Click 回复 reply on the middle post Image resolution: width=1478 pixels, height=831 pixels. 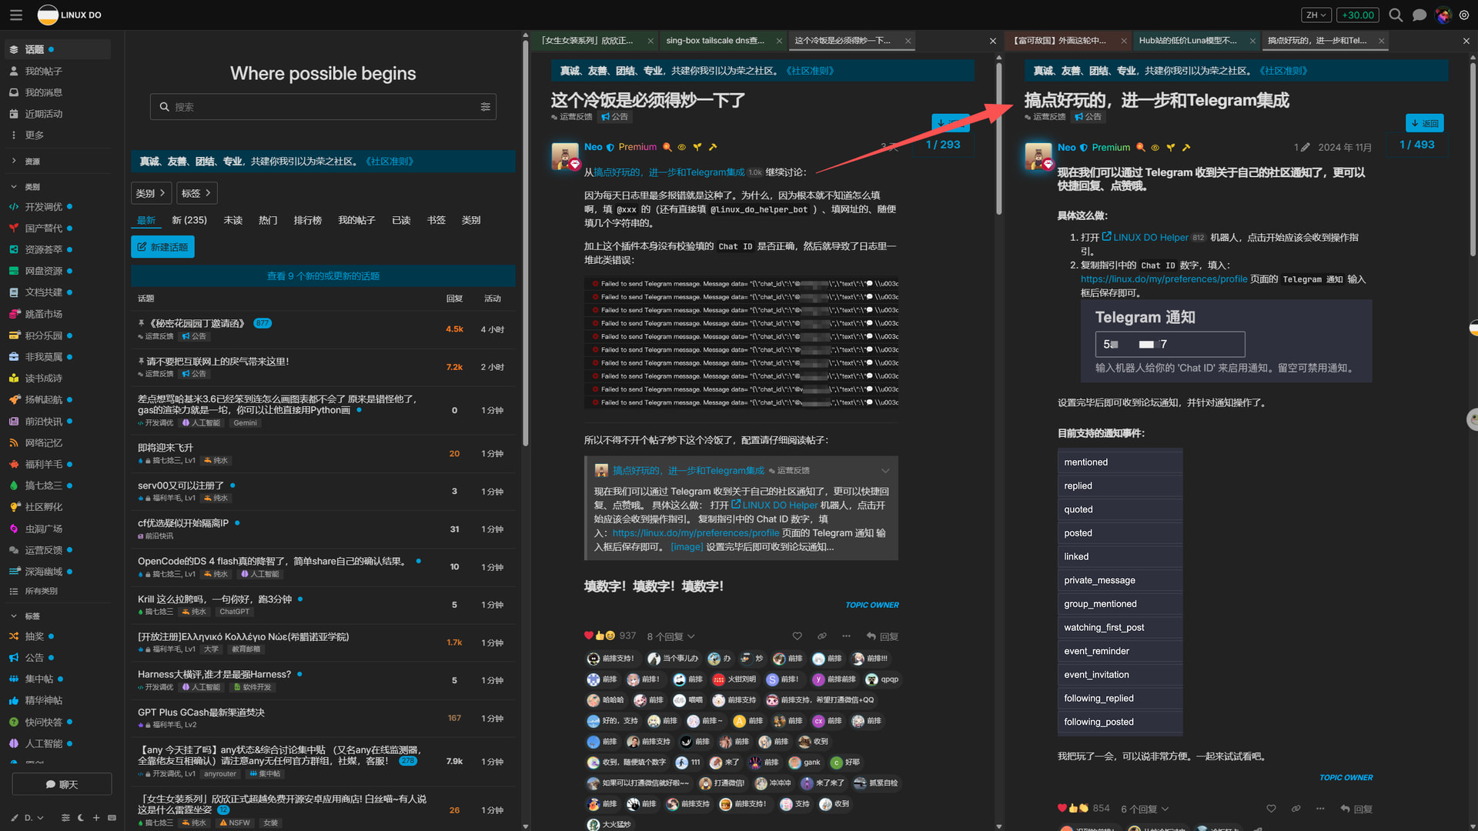(882, 636)
